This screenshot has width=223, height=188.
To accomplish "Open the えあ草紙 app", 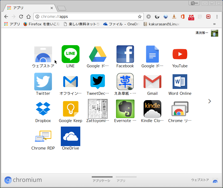I will (x=125, y=82).
